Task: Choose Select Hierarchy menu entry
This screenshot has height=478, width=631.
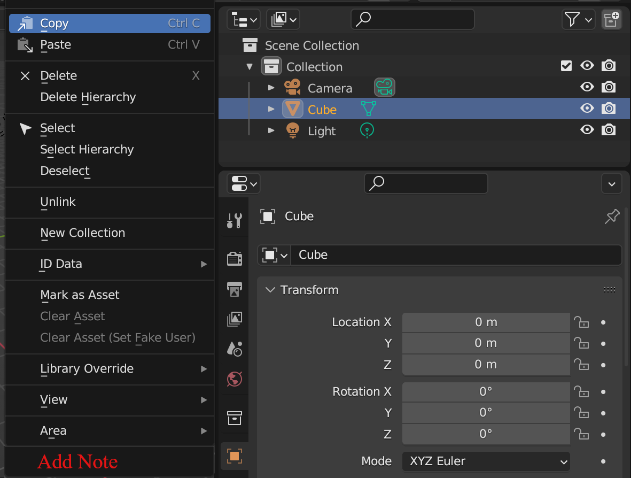Action: tap(110, 149)
